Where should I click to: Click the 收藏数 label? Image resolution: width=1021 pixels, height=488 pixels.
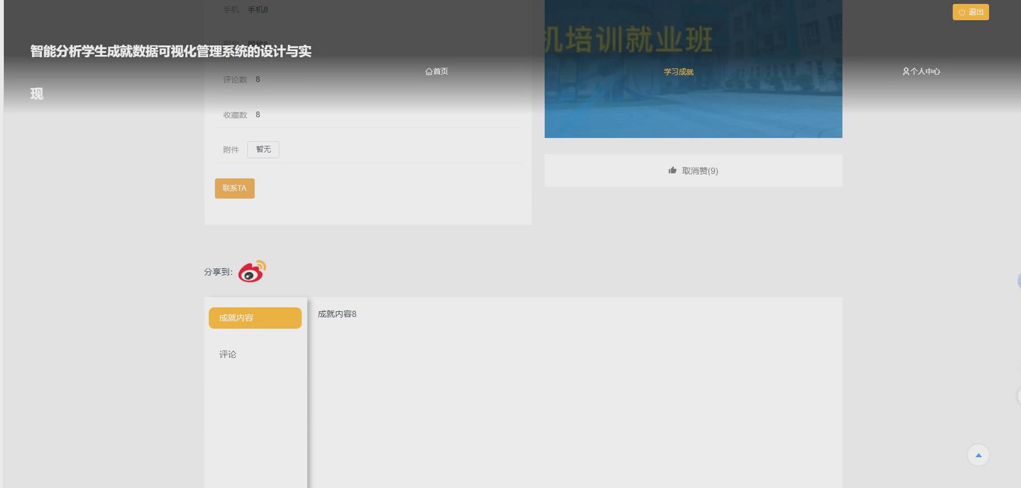click(235, 115)
